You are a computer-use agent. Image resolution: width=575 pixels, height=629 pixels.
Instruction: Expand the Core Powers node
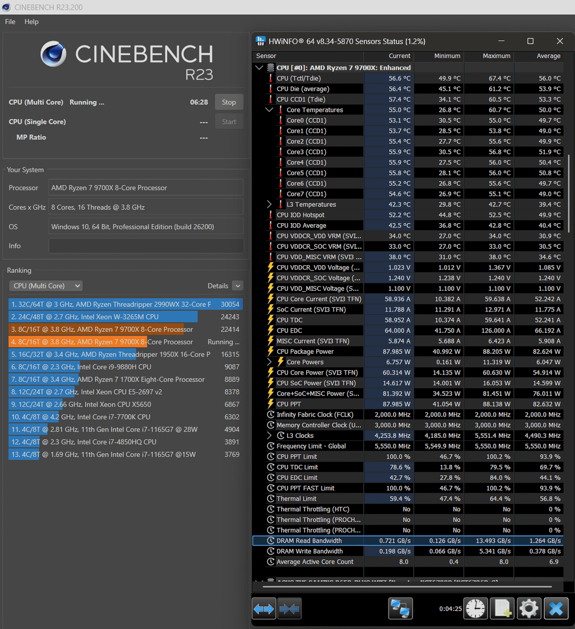tap(269, 362)
